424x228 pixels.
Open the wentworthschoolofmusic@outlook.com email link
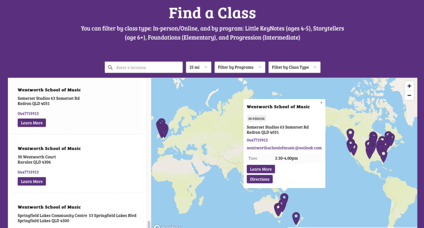point(284,148)
